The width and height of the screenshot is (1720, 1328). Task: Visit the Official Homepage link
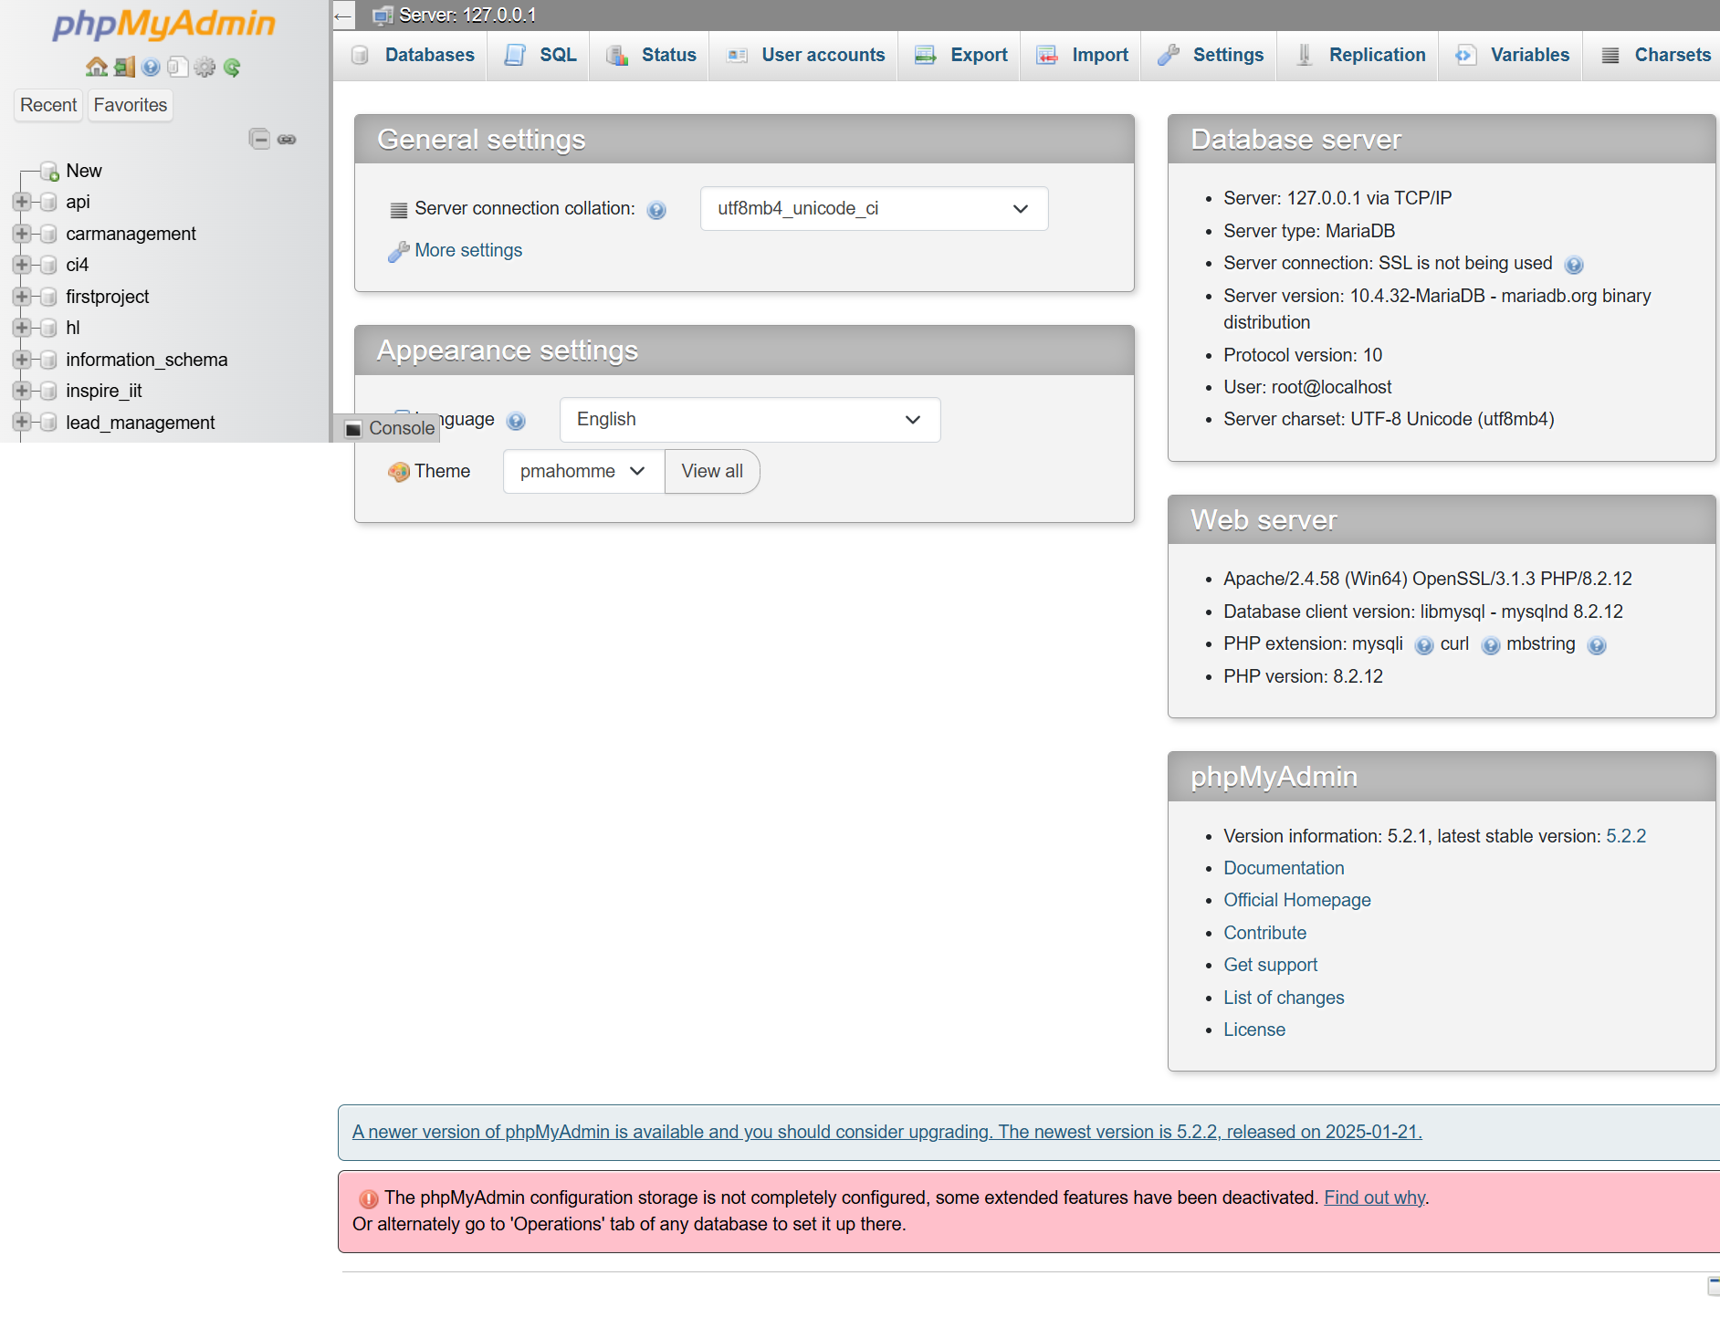(x=1296, y=900)
